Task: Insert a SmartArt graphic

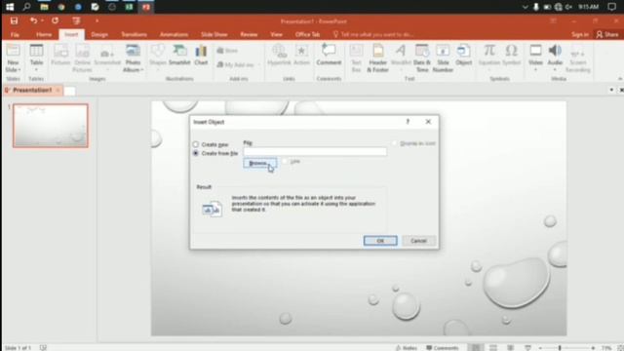Action: [179, 55]
